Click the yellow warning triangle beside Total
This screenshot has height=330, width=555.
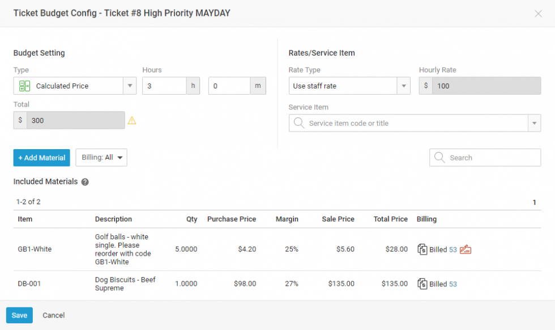[x=132, y=120]
